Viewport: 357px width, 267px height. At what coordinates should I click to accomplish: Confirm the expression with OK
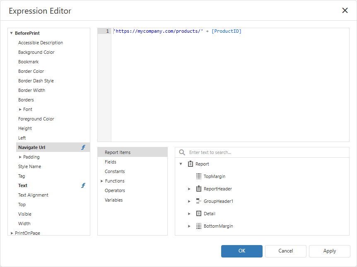(241, 251)
